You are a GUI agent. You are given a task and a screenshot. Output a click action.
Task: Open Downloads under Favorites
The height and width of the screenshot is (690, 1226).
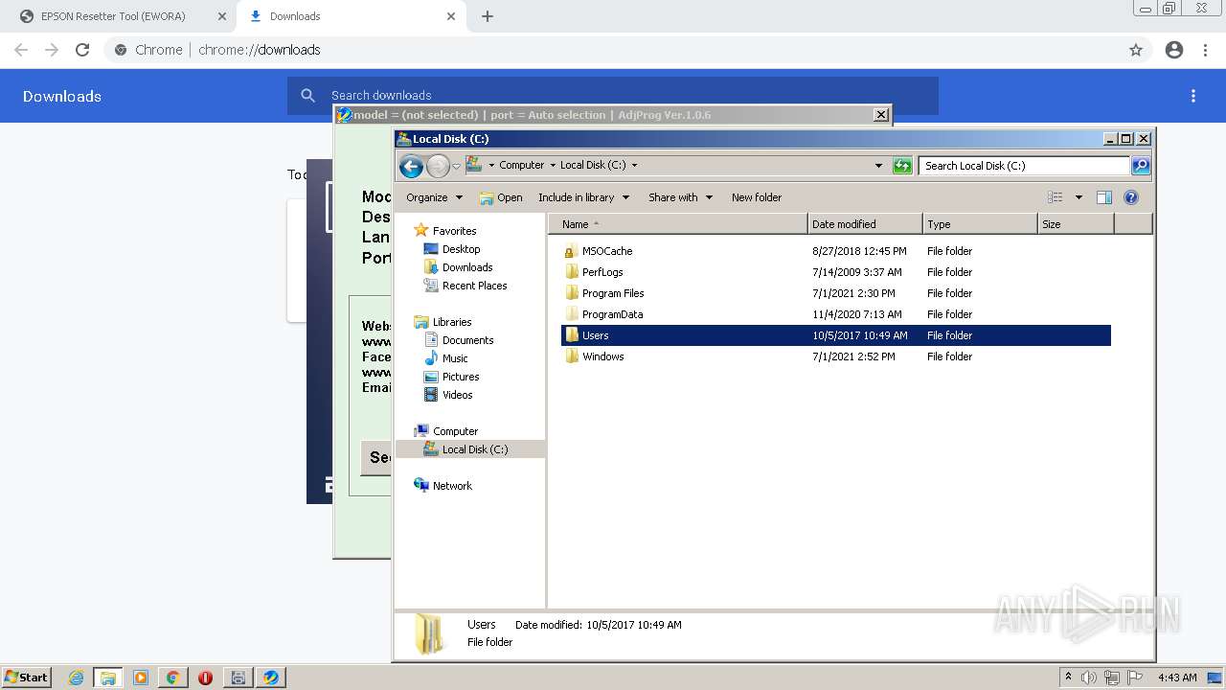(x=467, y=267)
